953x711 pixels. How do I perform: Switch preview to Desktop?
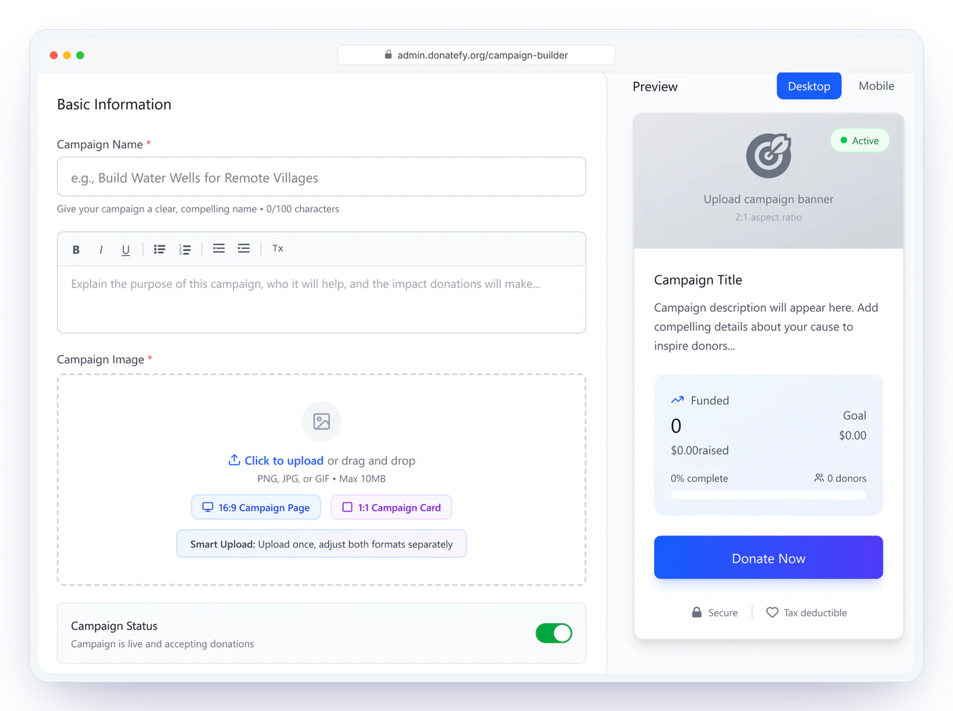tap(809, 86)
